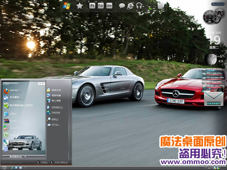227x170 pixels.
Task: Open the headphones music dock icon
Action: pos(139,6)
